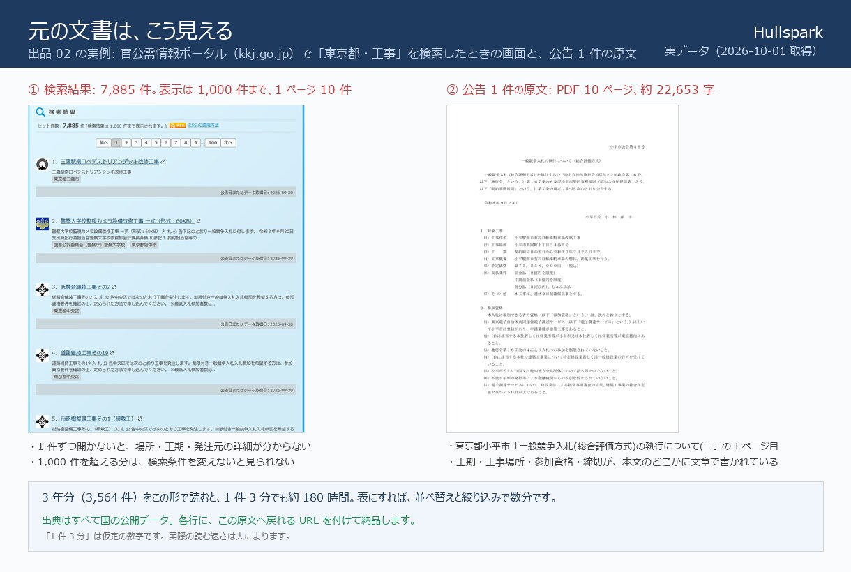This screenshot has width=851, height=572.
Task: Click the 東京都三鷹市 tag
Action: [x=66, y=179]
